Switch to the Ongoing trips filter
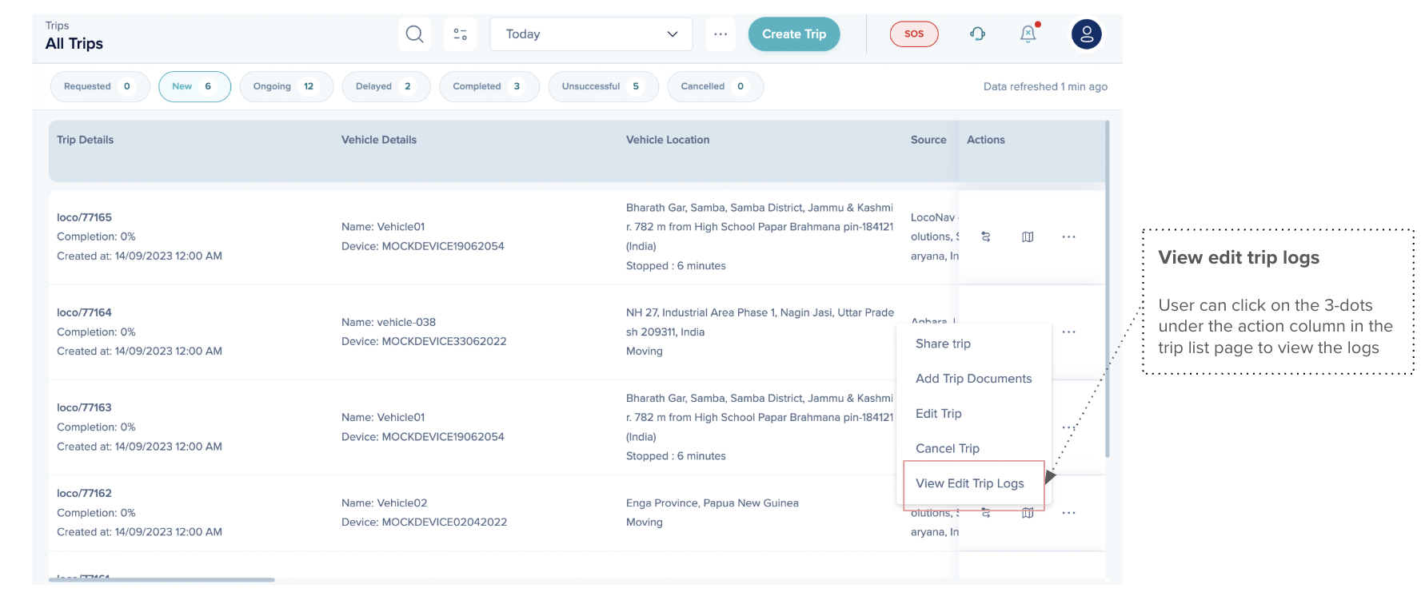Screen dimensions: 1425x596 coord(285,86)
